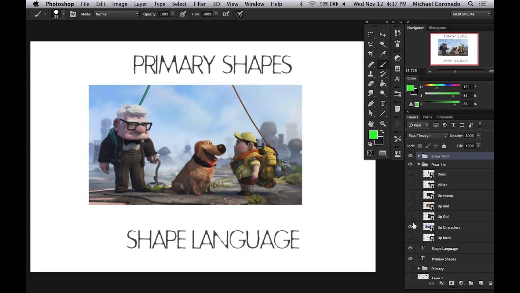Select the Rectangular Marquee tool

[x=370, y=35]
